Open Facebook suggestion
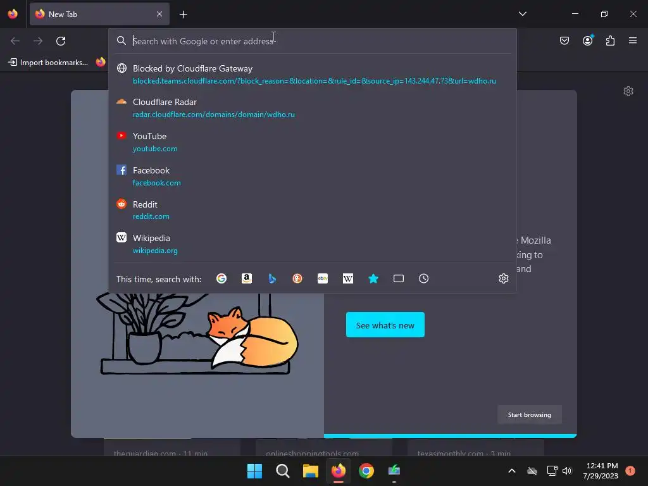648x486 pixels. click(x=313, y=177)
